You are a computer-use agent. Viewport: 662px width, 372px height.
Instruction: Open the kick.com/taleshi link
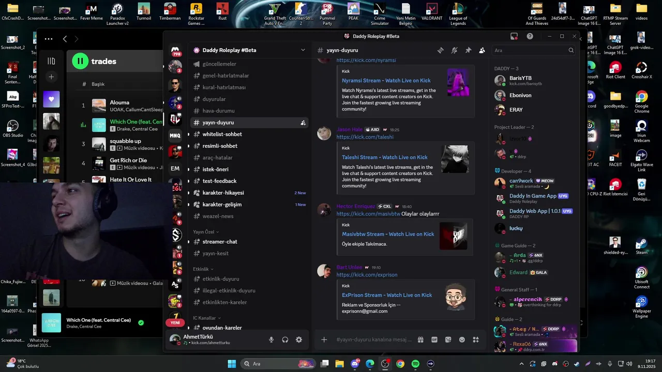coord(365,137)
